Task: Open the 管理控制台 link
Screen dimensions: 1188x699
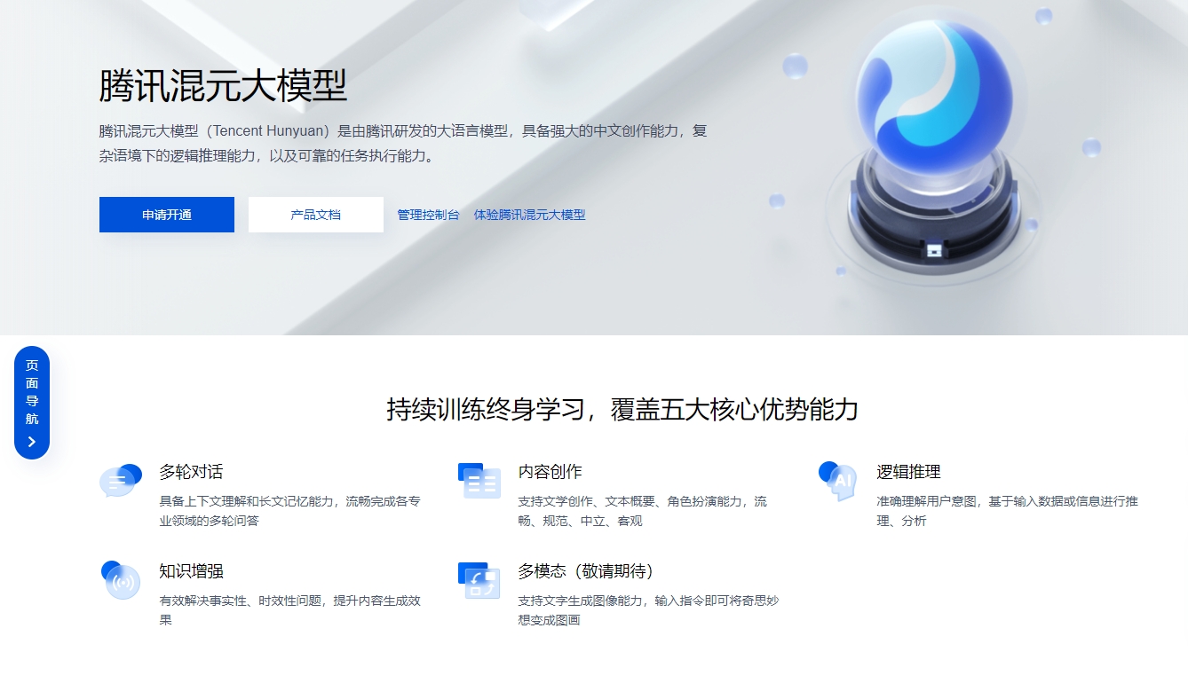Action: coord(429,215)
